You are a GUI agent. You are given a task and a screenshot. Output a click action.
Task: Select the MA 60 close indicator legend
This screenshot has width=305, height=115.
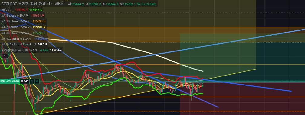pos(15,33)
